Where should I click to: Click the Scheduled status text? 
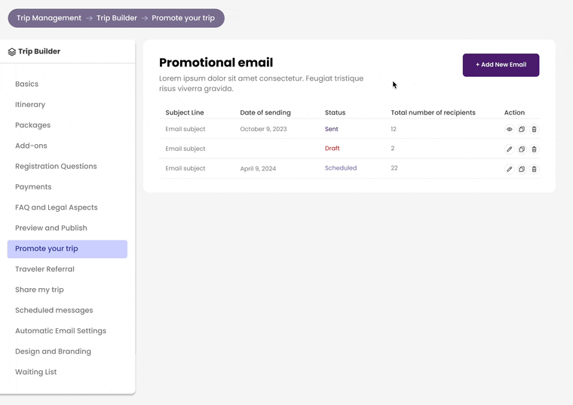pos(341,168)
